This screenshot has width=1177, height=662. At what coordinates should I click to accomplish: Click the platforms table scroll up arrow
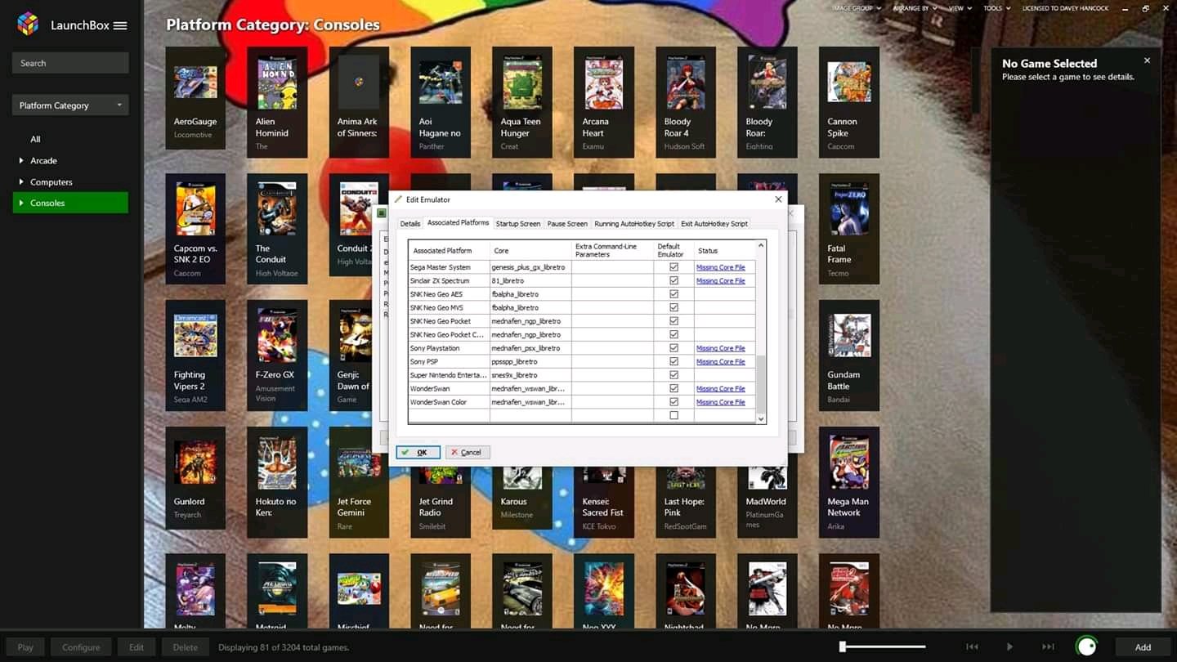pyautogui.click(x=761, y=245)
